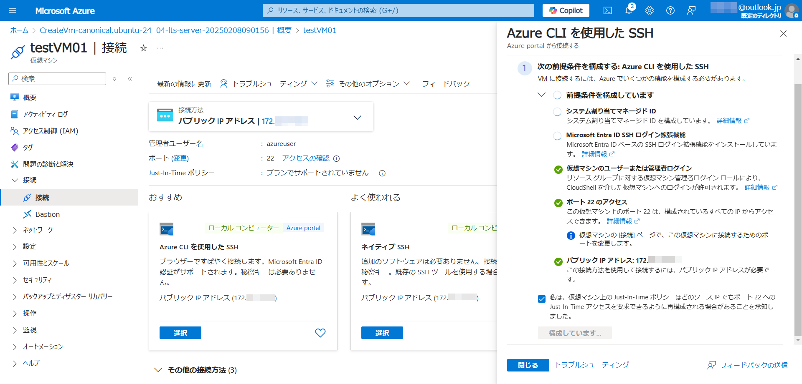Screen dimensions: 802x384
Task: Expand その他の接続方法 (3) section
Action: click(158, 370)
